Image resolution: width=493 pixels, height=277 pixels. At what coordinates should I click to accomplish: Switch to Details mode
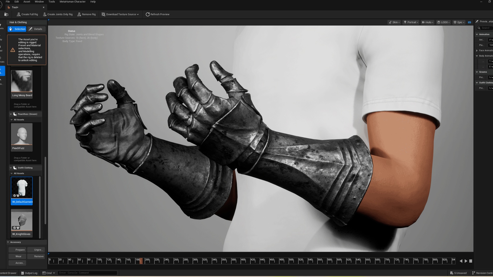[x=36, y=29]
